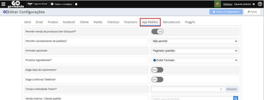Viewport: 264px width, 100px height.
Task: Open the help question mark icon
Action: coord(260,4)
